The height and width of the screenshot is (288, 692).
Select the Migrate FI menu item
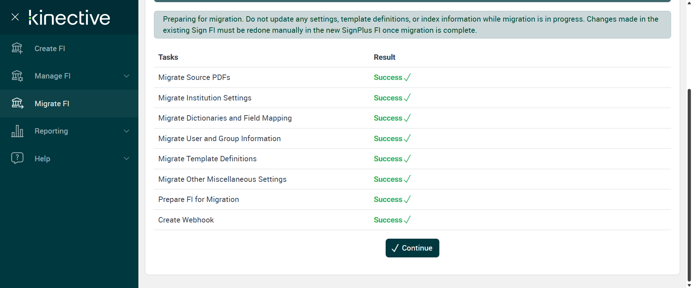52,104
